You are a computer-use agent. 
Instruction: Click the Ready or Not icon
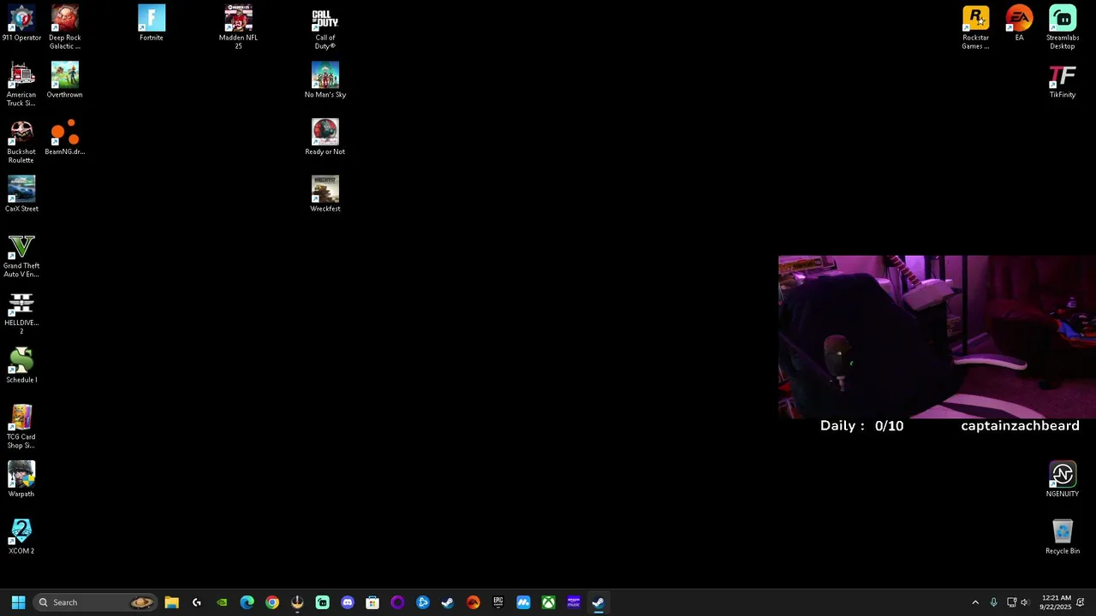[x=325, y=138]
